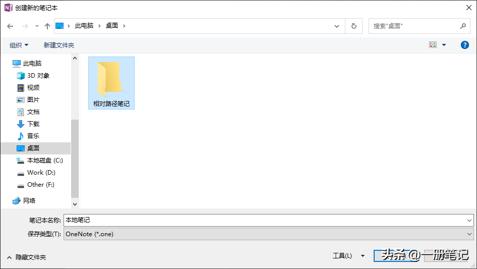Click the OneNote icon in title bar
The height and width of the screenshot is (269, 477).
[8, 8]
